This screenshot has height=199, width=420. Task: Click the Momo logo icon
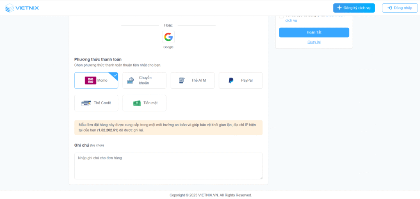(90, 80)
